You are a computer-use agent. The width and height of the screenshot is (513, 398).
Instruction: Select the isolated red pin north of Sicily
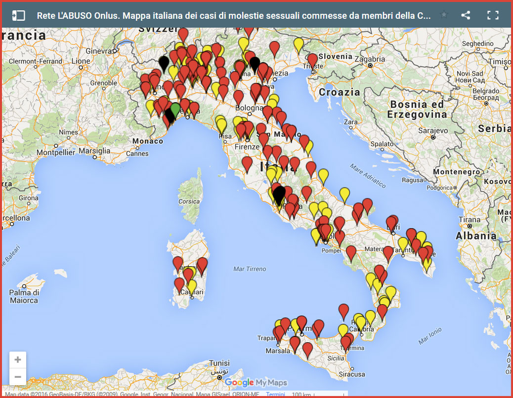click(343, 312)
